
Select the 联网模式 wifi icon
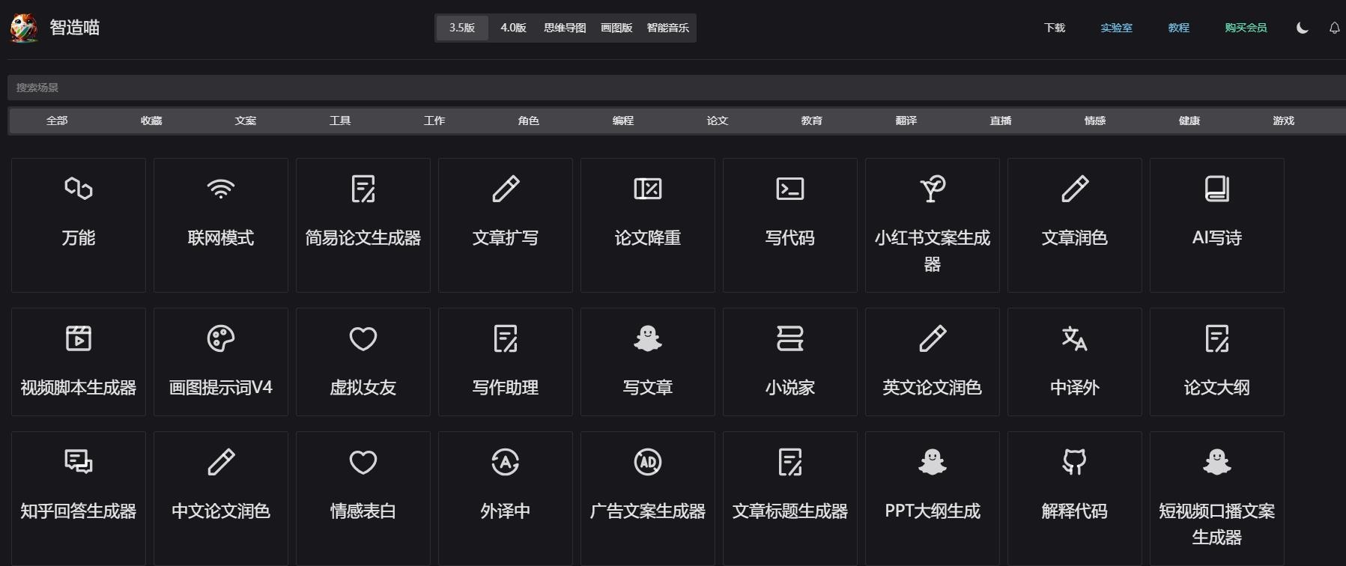[x=220, y=189]
